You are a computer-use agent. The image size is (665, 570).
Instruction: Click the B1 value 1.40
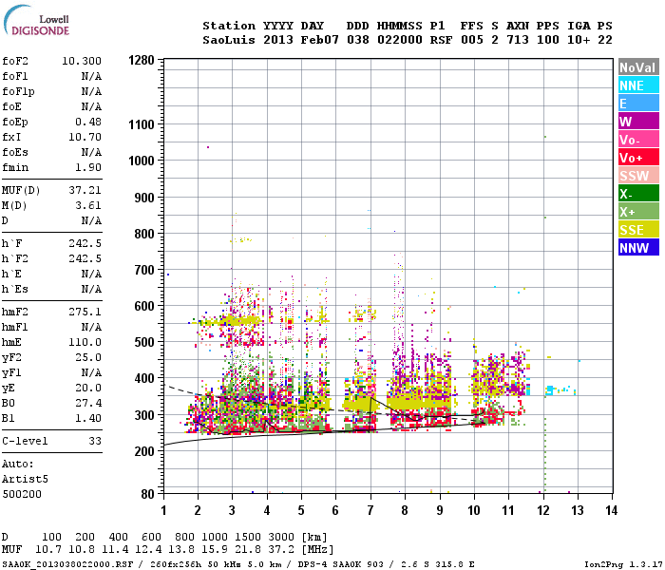point(88,418)
